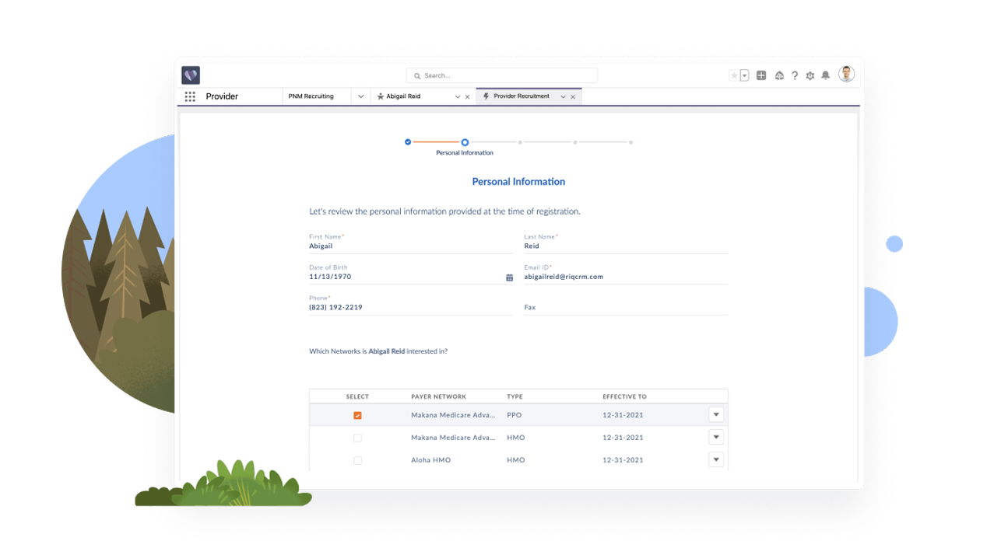This screenshot has width=987, height=555.
Task: Open the App Launcher grid icon
Action: [x=190, y=96]
